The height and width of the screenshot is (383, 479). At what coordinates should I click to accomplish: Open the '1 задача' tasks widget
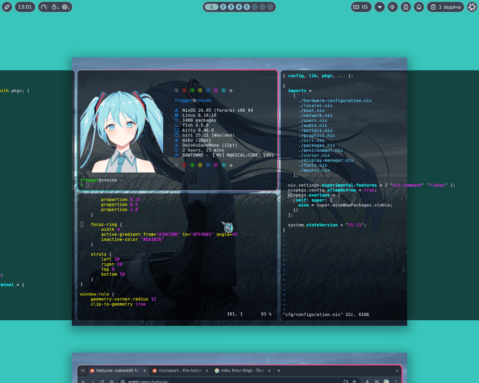point(445,7)
